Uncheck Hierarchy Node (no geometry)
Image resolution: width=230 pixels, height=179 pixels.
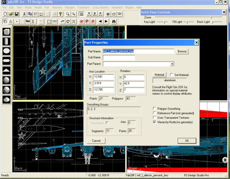point(154,122)
